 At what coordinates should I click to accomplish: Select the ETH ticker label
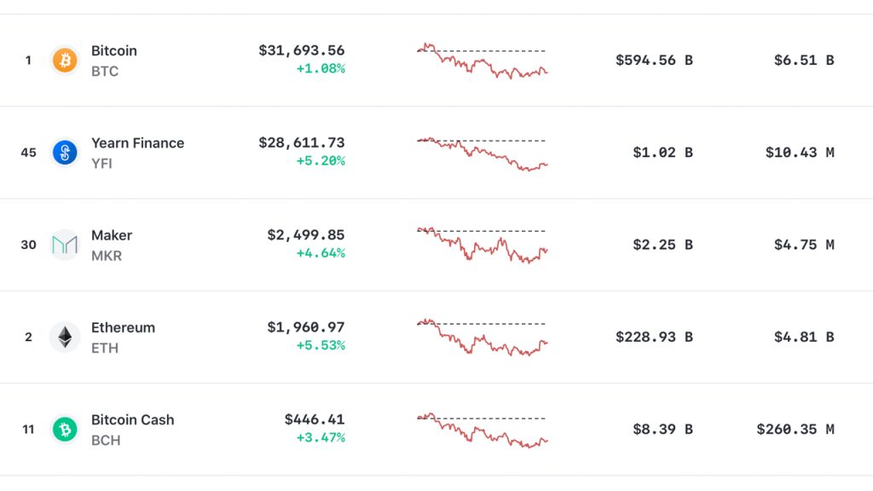(x=102, y=348)
